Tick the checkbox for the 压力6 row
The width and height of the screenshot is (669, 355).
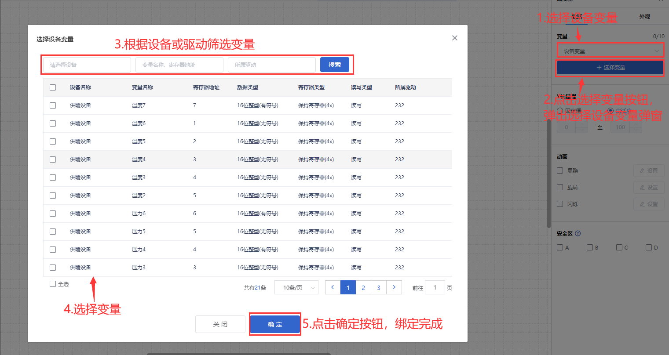[x=53, y=214]
